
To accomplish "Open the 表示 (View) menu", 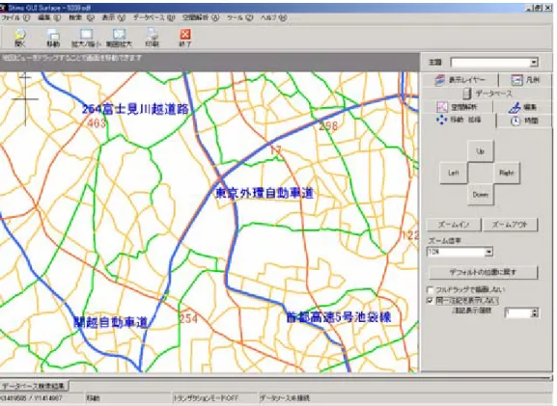I will tap(114, 17).
